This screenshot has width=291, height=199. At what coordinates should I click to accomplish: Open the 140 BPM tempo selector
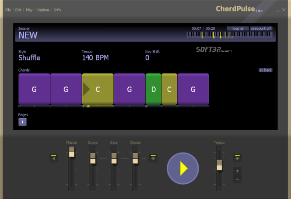pyautogui.click(x=95, y=58)
